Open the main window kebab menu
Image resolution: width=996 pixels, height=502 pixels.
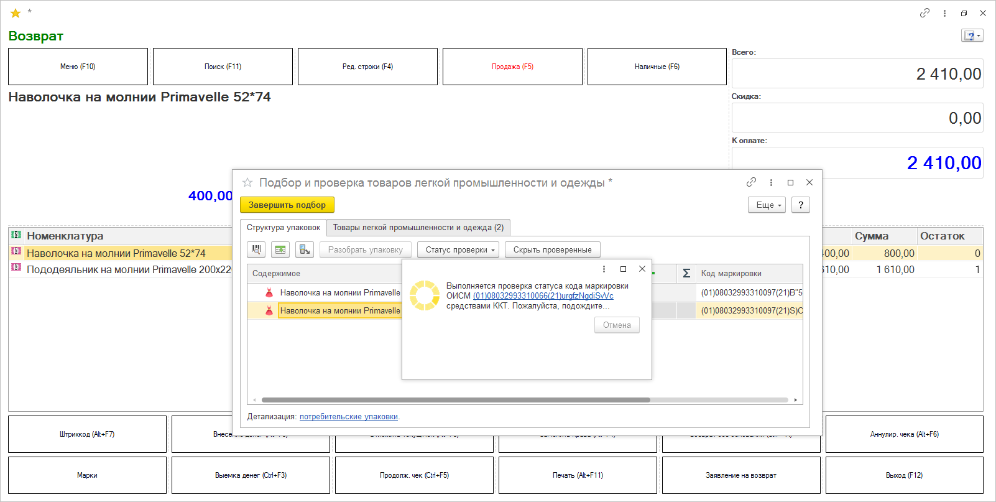[x=944, y=13]
